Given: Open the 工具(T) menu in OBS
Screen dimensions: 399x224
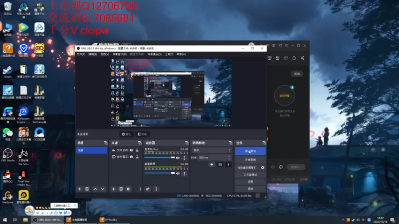Looking at the screenshot, I should 169,54.
